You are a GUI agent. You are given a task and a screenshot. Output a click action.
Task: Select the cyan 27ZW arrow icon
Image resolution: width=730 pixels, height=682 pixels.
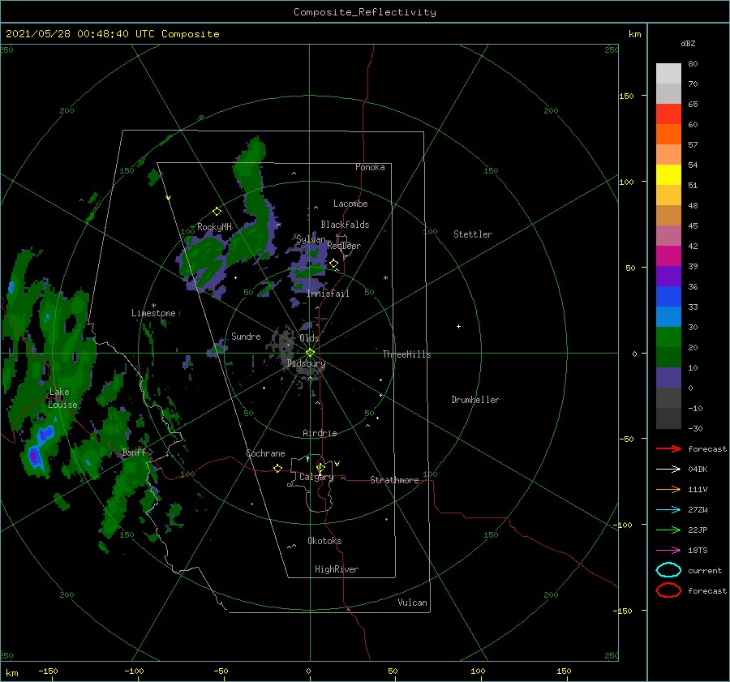(x=668, y=510)
